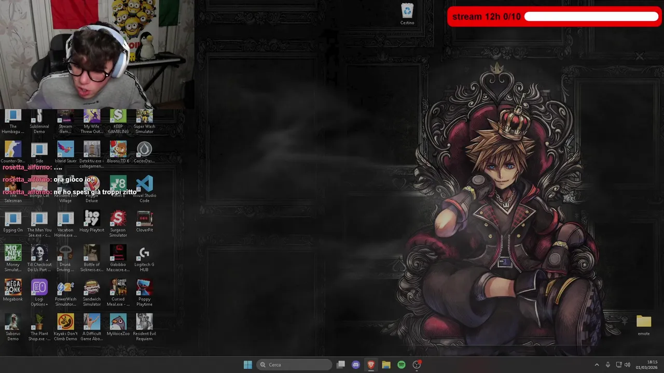Expand the hidden system tray icons chevron
This screenshot has width=664, height=373.
597,365
